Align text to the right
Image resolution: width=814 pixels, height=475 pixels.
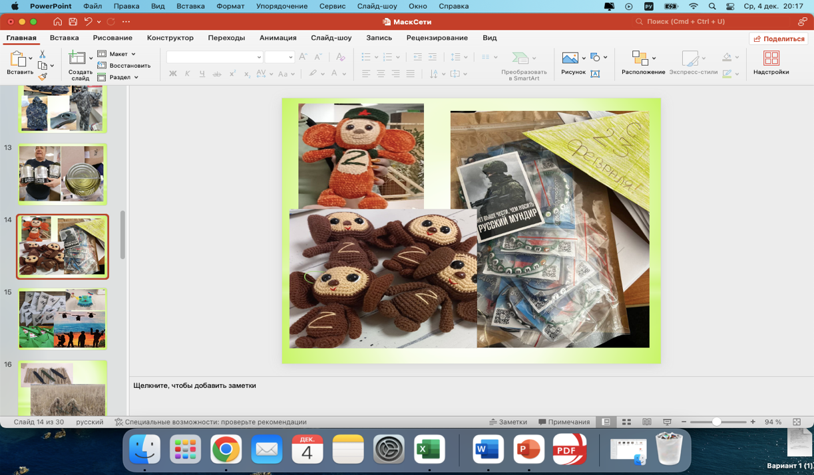click(395, 74)
